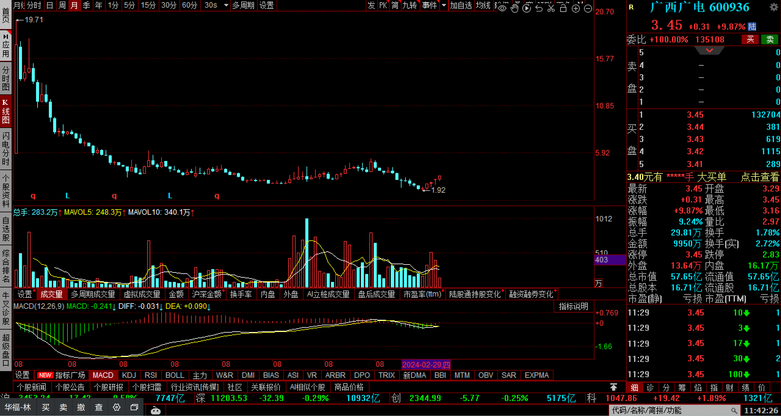
Task: Open the gear settings icon beside stock name
Action: (x=774, y=7)
